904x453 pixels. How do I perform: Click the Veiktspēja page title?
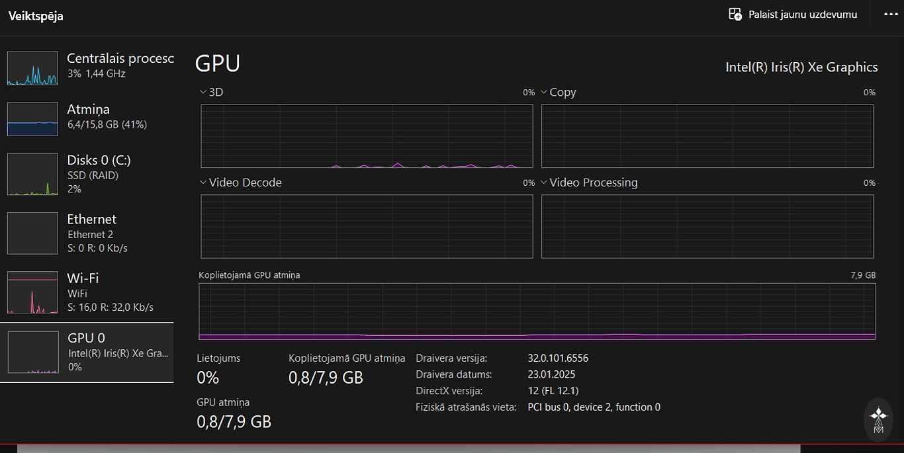click(36, 16)
